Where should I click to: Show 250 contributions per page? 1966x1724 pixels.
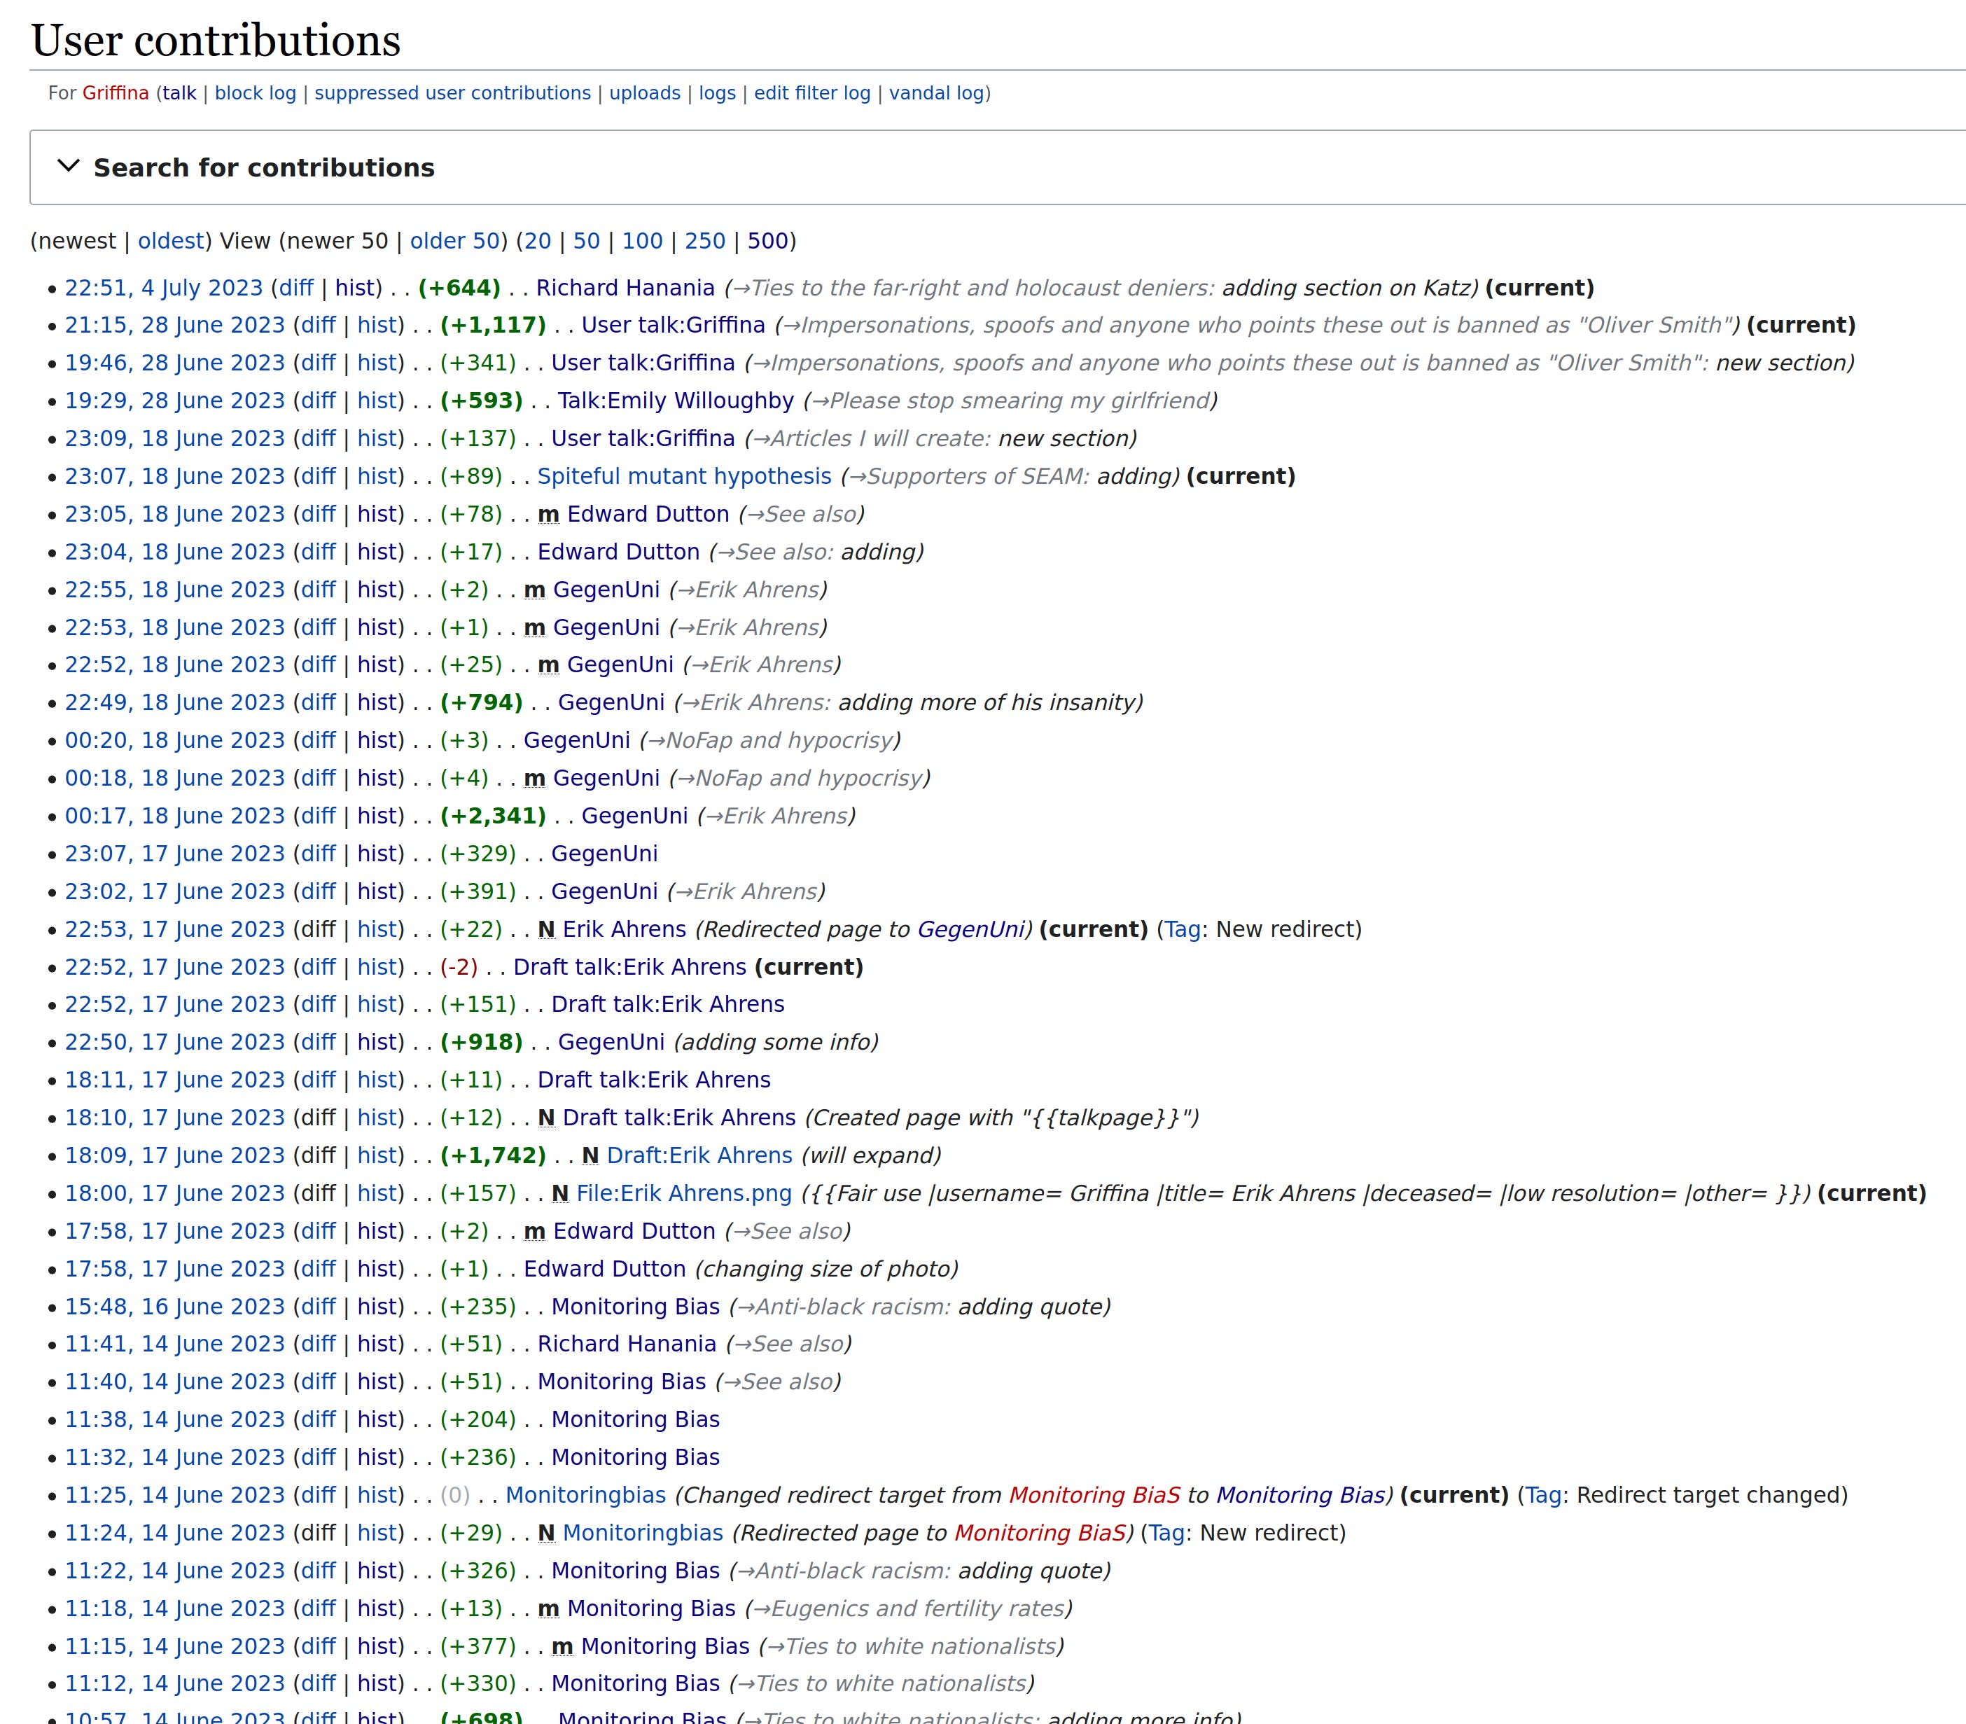[x=704, y=240]
